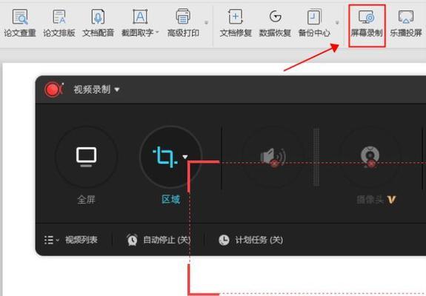The image size is (426, 296).
Task: Click the 全屏 label text
Action: pyautogui.click(x=87, y=200)
